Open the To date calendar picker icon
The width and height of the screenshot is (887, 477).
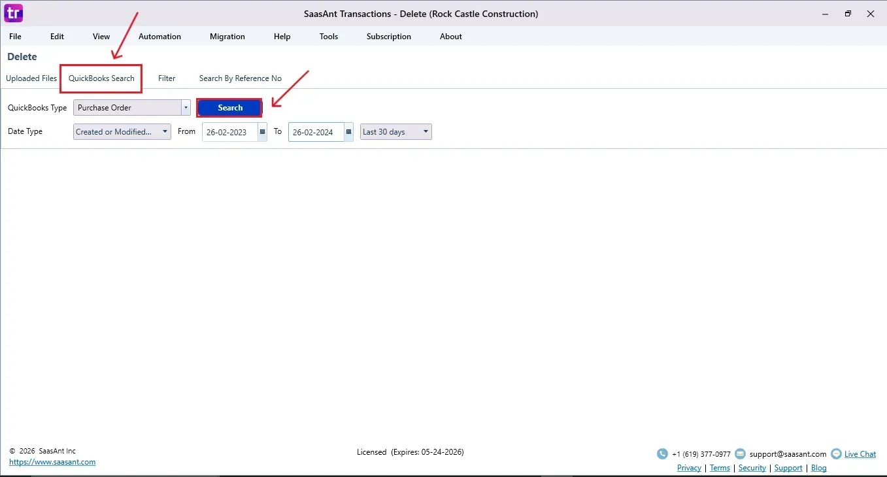pos(348,132)
